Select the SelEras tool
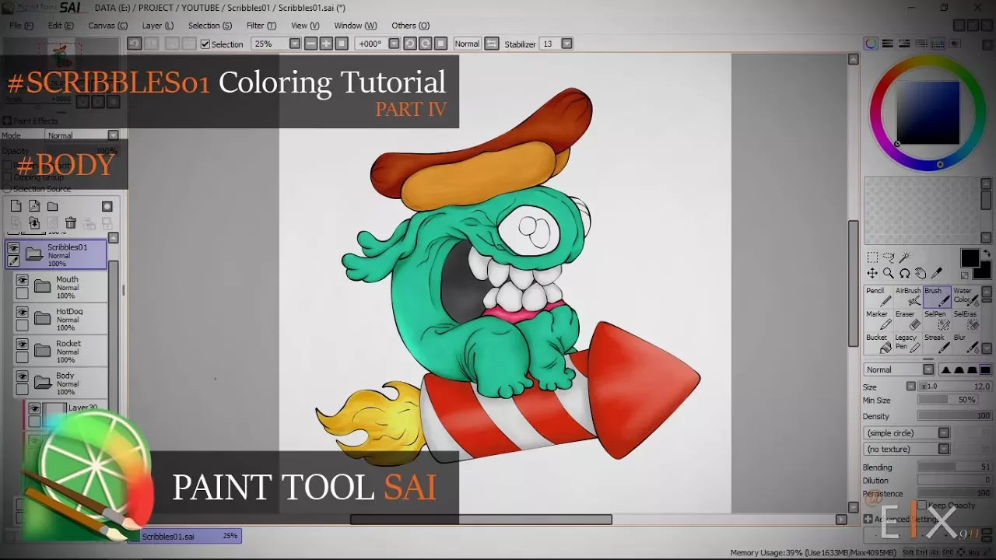The width and height of the screenshot is (996, 560). (x=966, y=320)
